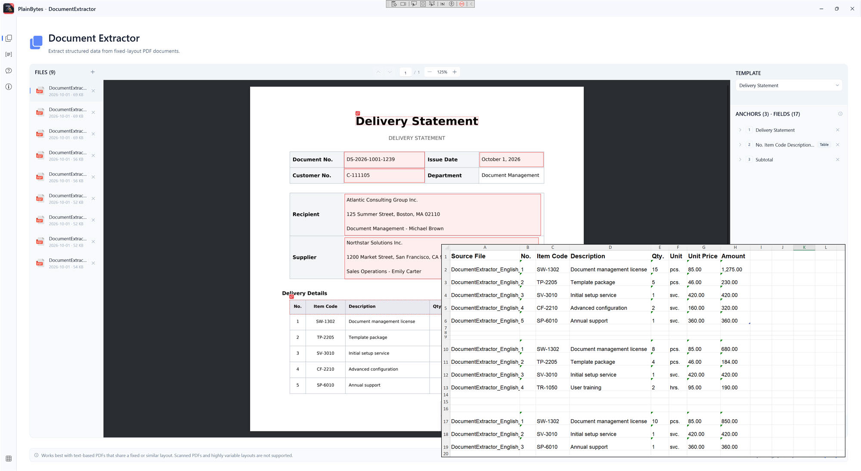Click the red anchor marker on Delivery Statement title

[x=357, y=113]
